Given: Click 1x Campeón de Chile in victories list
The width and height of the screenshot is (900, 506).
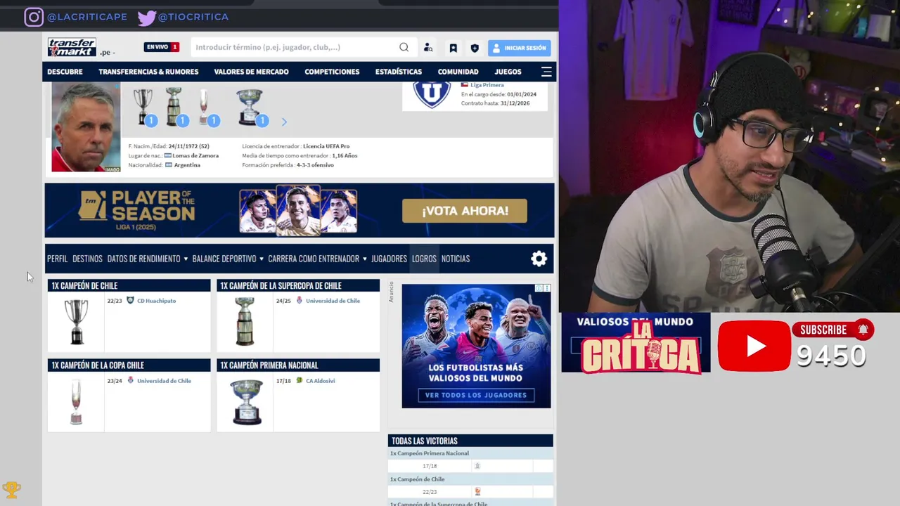Looking at the screenshot, I should 418,479.
